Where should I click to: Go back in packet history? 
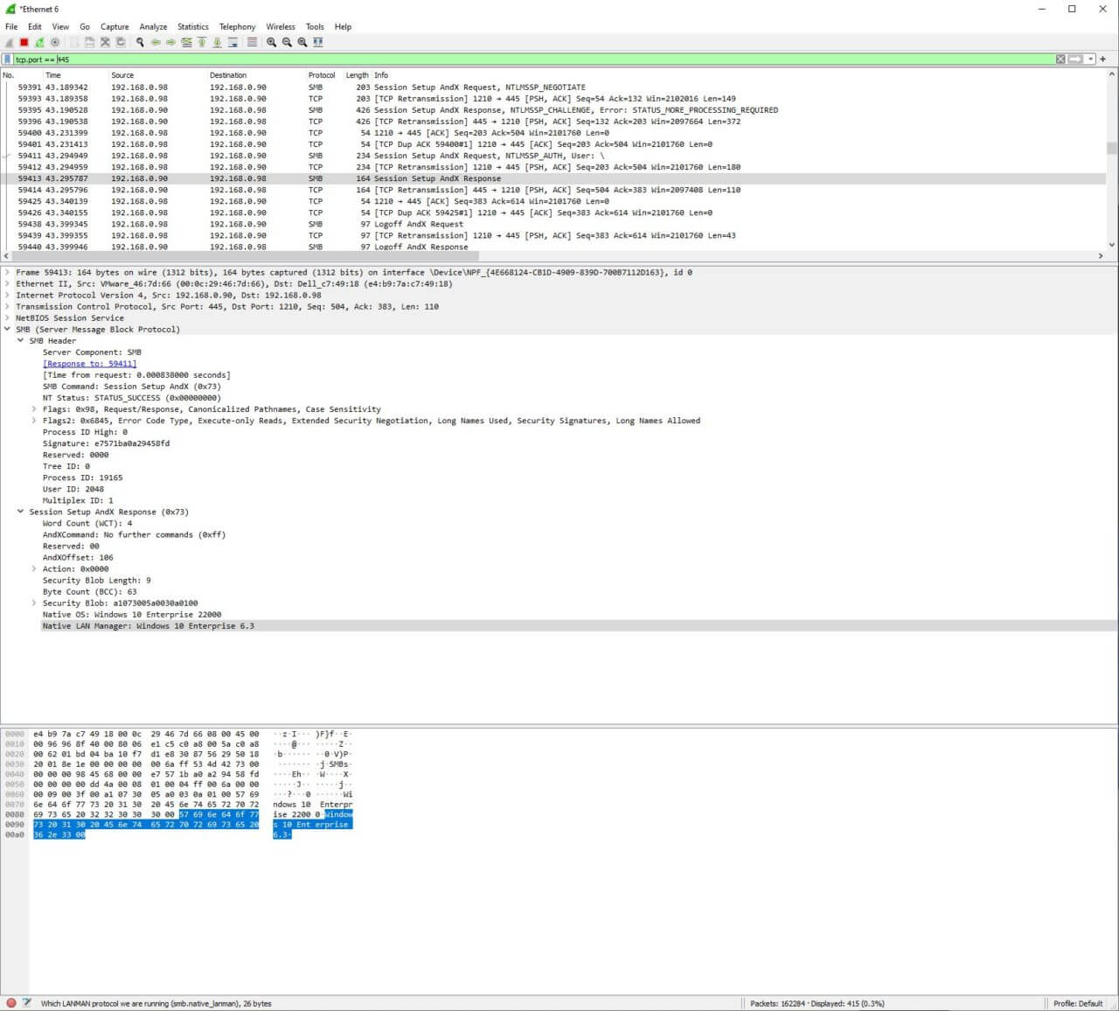coord(156,42)
